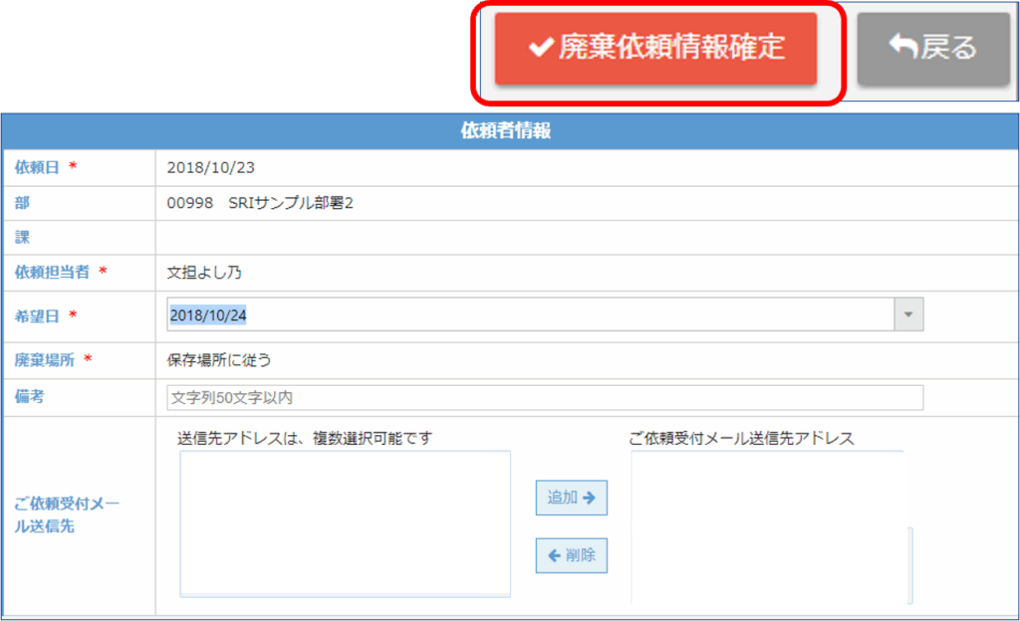The height and width of the screenshot is (621, 1020).
Task: Expand the 希望日 date dropdown arrow
Action: [x=906, y=314]
